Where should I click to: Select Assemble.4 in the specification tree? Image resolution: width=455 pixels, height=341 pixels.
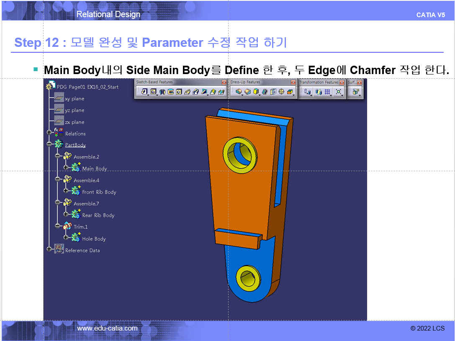coord(86,180)
